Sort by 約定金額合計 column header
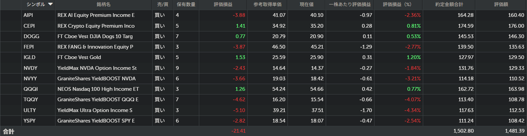Screen dimensions: 527x136 (449, 4)
